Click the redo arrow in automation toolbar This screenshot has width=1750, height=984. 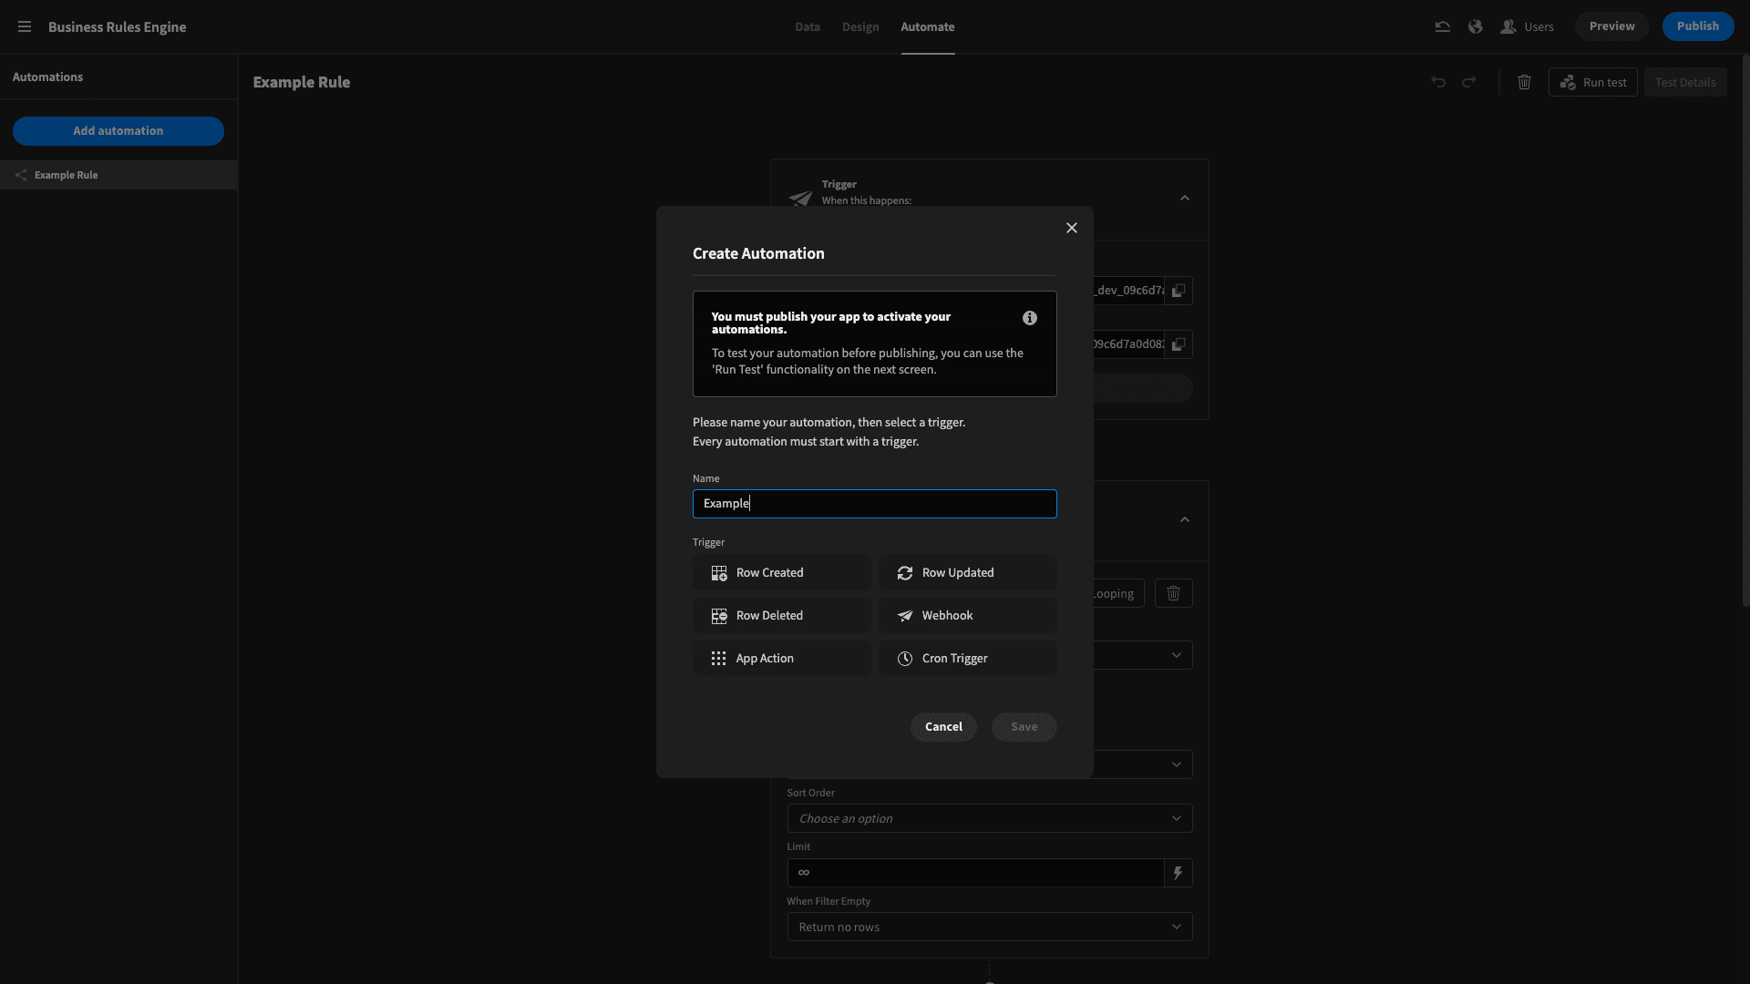pos(1469,82)
